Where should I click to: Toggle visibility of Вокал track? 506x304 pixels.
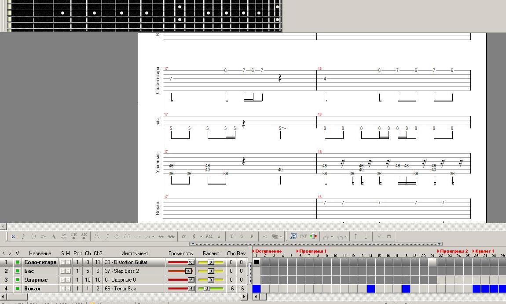pos(18,289)
